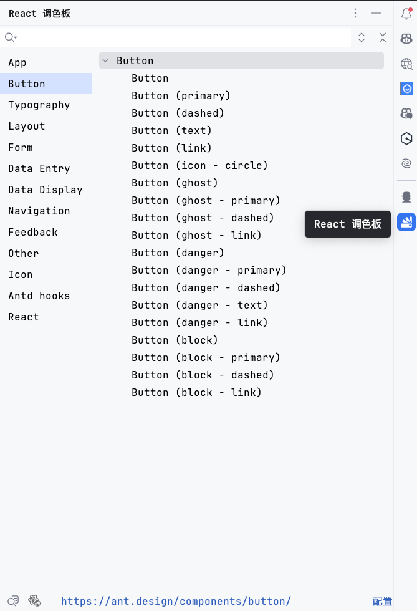Click the highlighted blue shield plugin icon

[x=406, y=89]
